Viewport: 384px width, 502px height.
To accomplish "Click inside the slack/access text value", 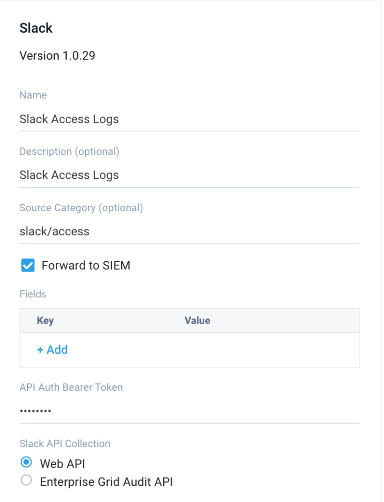I will click(x=54, y=231).
